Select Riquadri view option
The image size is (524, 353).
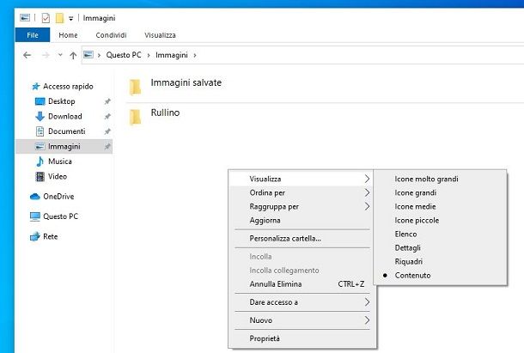(x=440, y=261)
